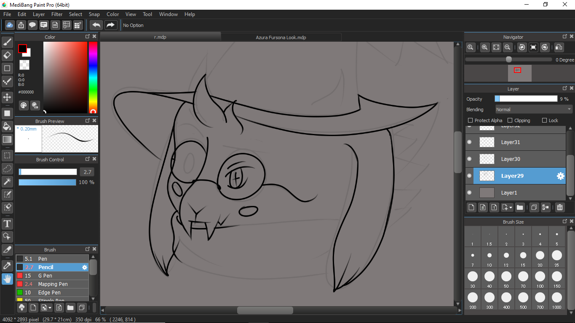
Task: Open the File menu
Action: 7,14
